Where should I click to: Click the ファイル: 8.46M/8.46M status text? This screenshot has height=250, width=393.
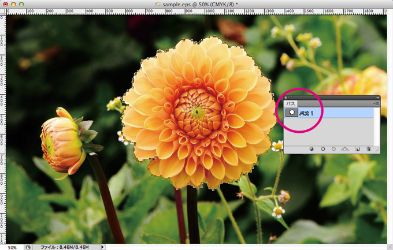(x=65, y=247)
